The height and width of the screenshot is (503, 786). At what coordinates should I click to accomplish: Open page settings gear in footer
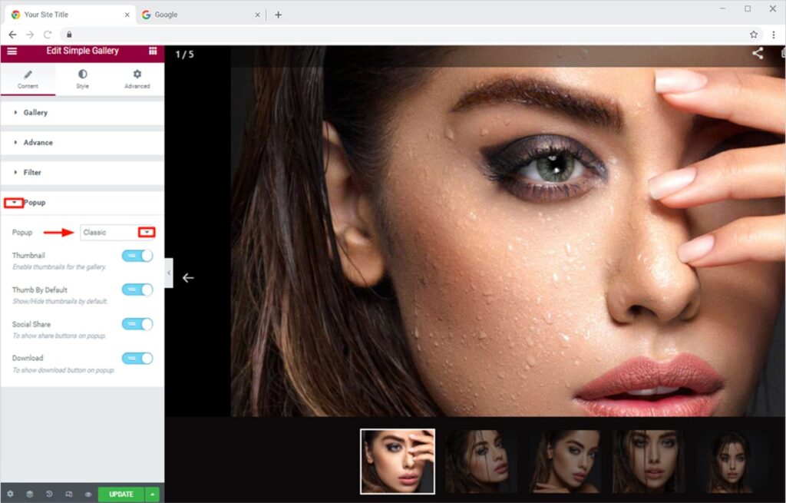tap(10, 495)
